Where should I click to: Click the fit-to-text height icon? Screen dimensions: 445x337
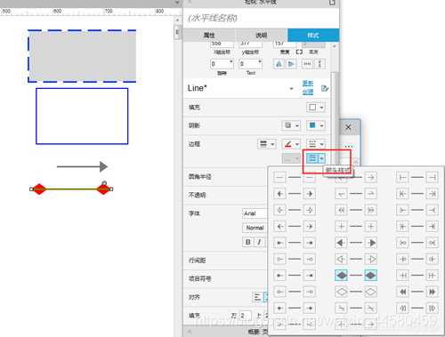(320, 64)
